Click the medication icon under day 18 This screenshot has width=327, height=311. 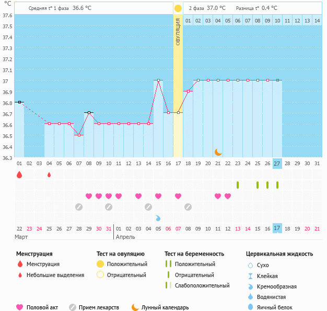188,207
